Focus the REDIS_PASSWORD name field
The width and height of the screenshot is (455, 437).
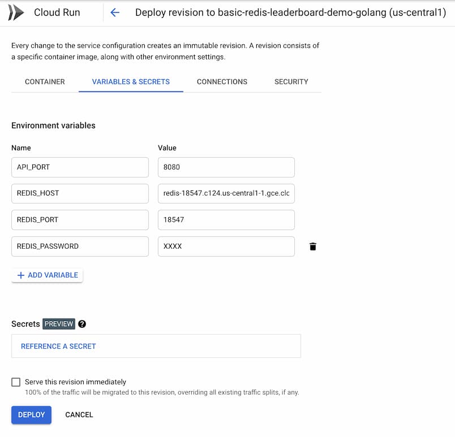80,246
